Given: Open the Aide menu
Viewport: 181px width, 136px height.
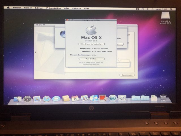Looking at the screenshot, I should pos(87,8).
